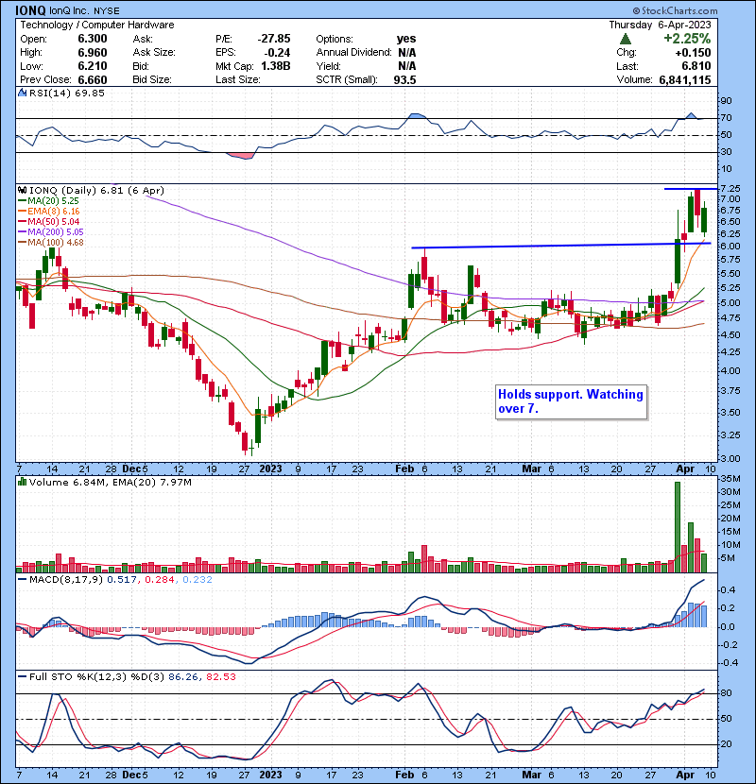Select the EMA(8) 6.16 legend entry
The image size is (756, 784).
[48, 211]
